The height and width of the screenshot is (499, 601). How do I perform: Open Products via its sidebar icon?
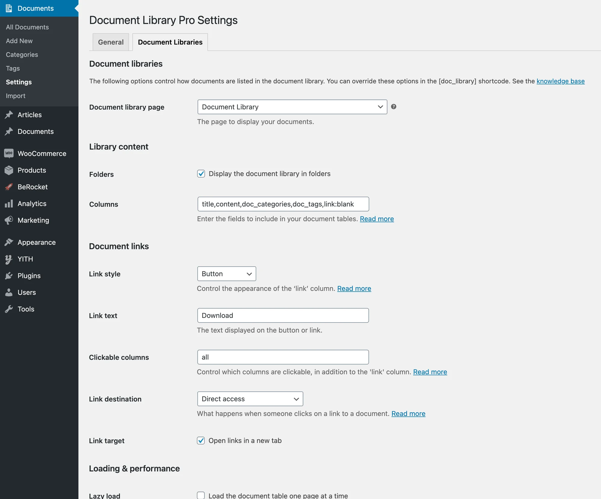tap(9, 170)
